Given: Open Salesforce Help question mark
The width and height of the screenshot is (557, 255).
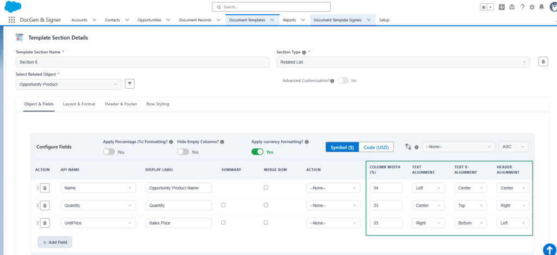Looking at the screenshot, I should point(522,7).
